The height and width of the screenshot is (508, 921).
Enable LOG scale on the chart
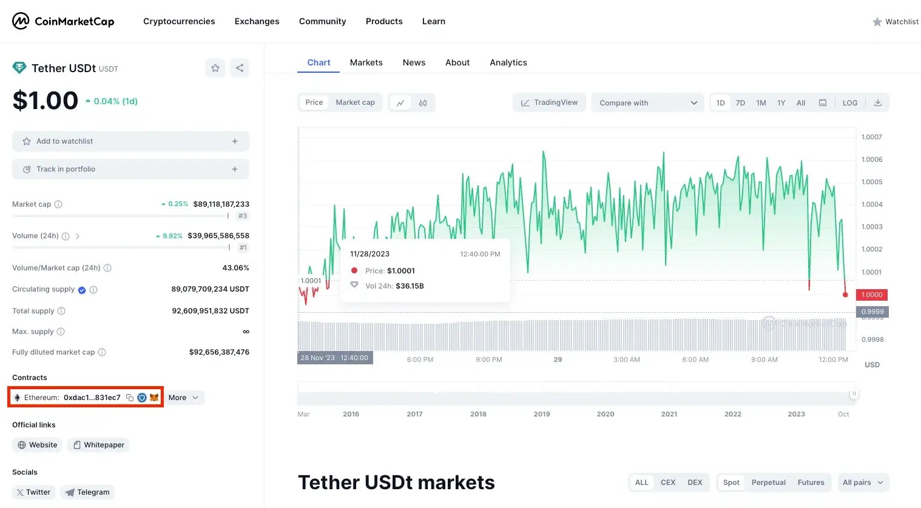click(849, 102)
